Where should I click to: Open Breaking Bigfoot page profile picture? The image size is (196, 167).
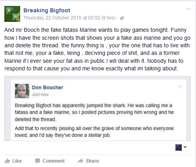point(12,14)
